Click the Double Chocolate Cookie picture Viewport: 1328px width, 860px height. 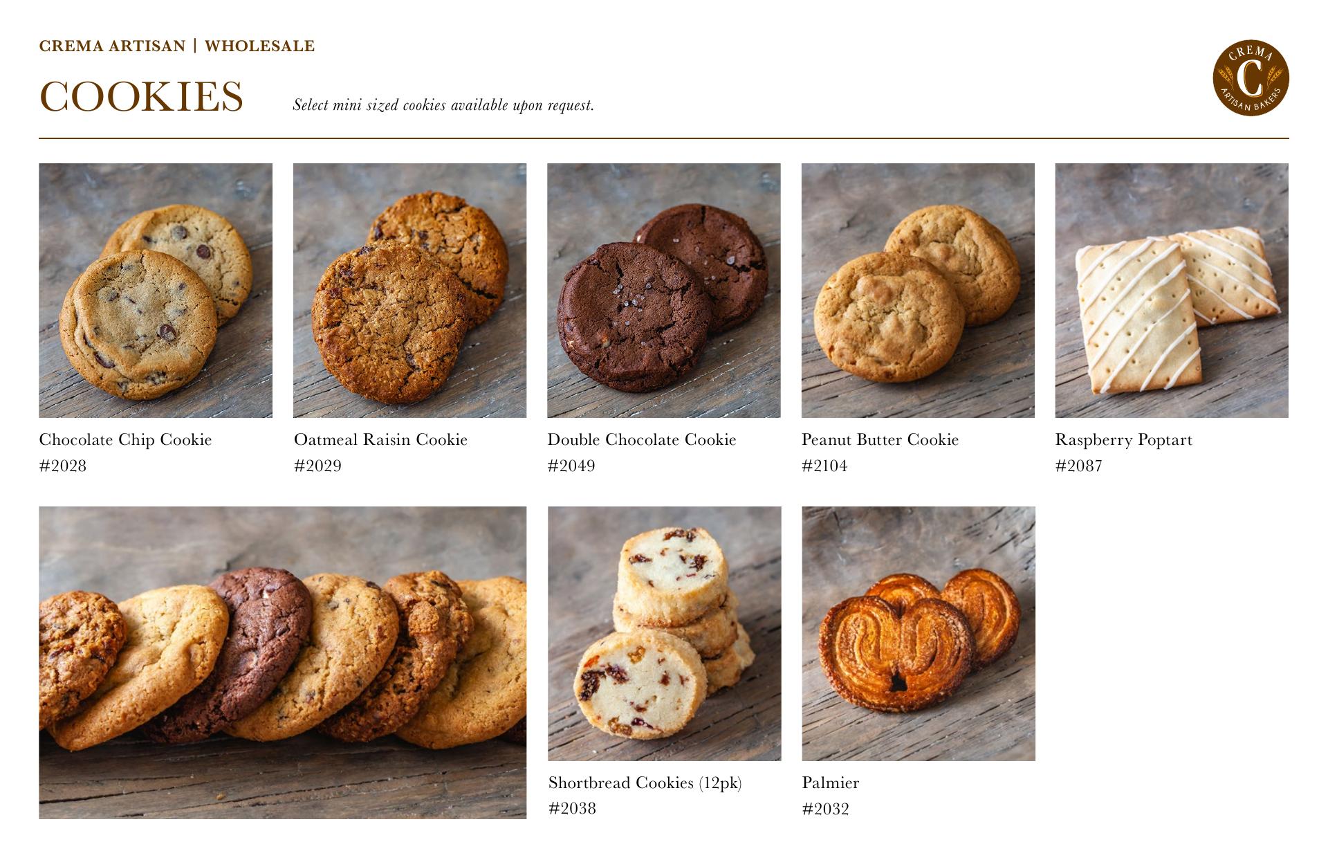click(664, 291)
